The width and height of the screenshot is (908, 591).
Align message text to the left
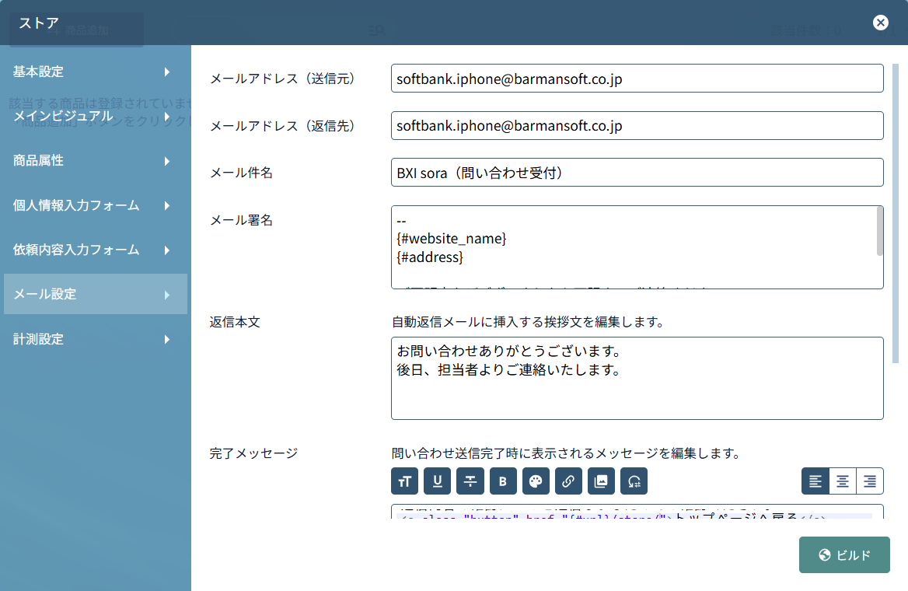[x=815, y=481]
